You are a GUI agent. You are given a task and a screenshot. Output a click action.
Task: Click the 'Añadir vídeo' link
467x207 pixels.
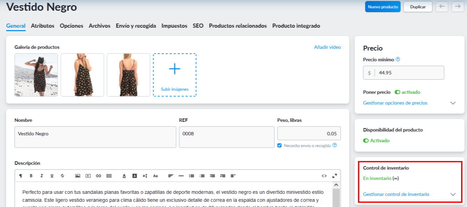(327, 47)
